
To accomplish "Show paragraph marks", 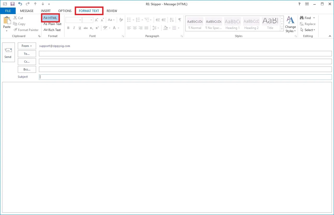I will tap(180, 20).
